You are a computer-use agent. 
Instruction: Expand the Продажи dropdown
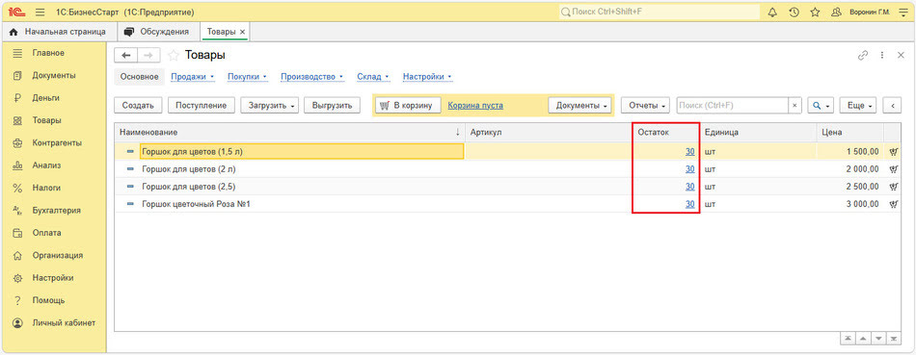tap(193, 77)
